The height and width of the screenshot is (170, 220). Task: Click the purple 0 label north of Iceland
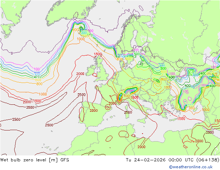pyautogui.click(x=85, y=19)
